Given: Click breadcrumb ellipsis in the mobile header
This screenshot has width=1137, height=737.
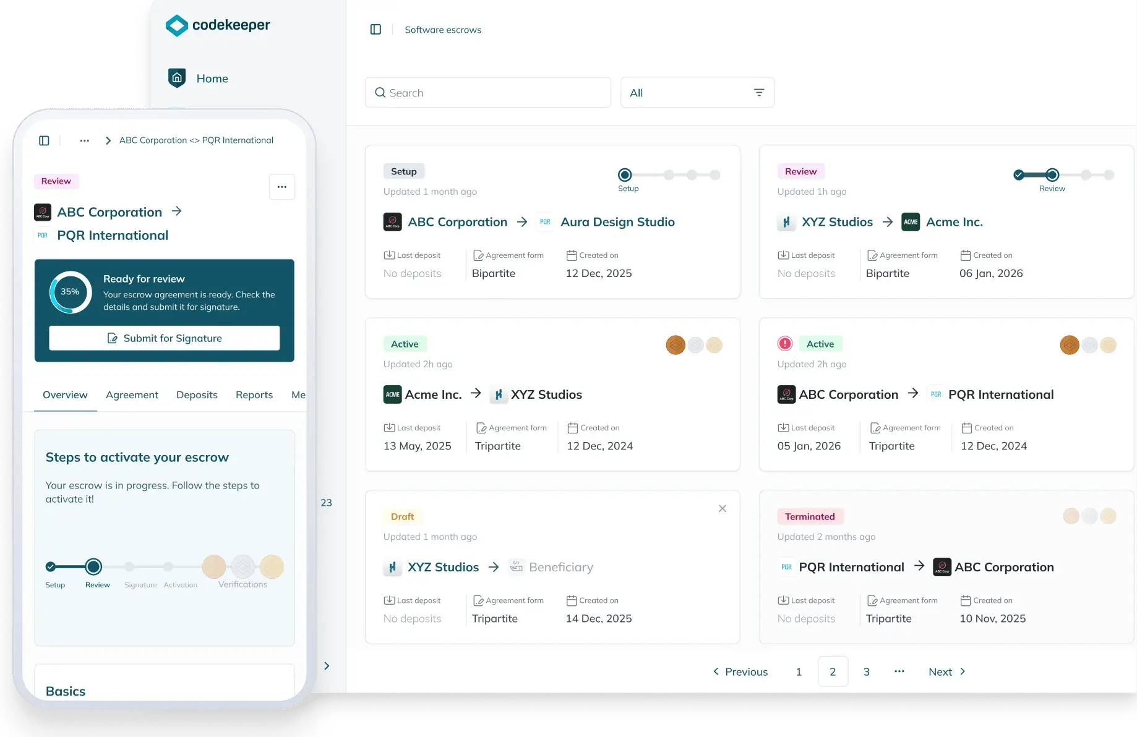Looking at the screenshot, I should tap(85, 140).
